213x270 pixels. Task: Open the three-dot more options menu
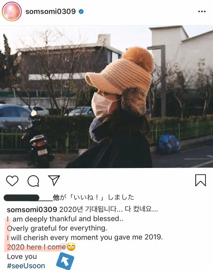coord(202,12)
